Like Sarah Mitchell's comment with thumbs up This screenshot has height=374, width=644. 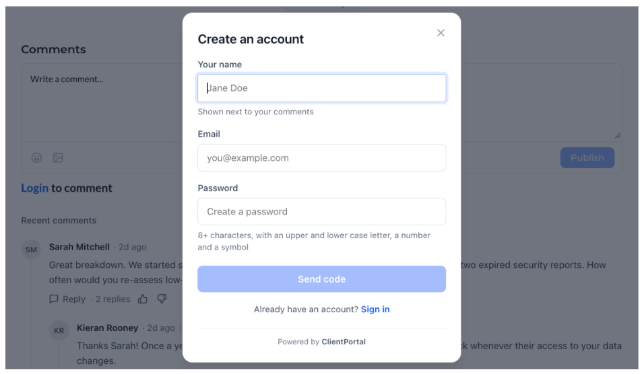[143, 299]
